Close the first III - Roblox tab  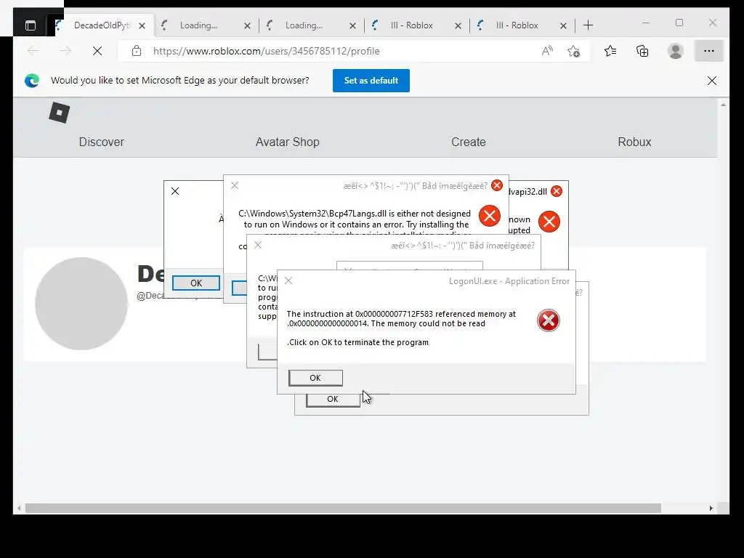pyautogui.click(x=458, y=26)
